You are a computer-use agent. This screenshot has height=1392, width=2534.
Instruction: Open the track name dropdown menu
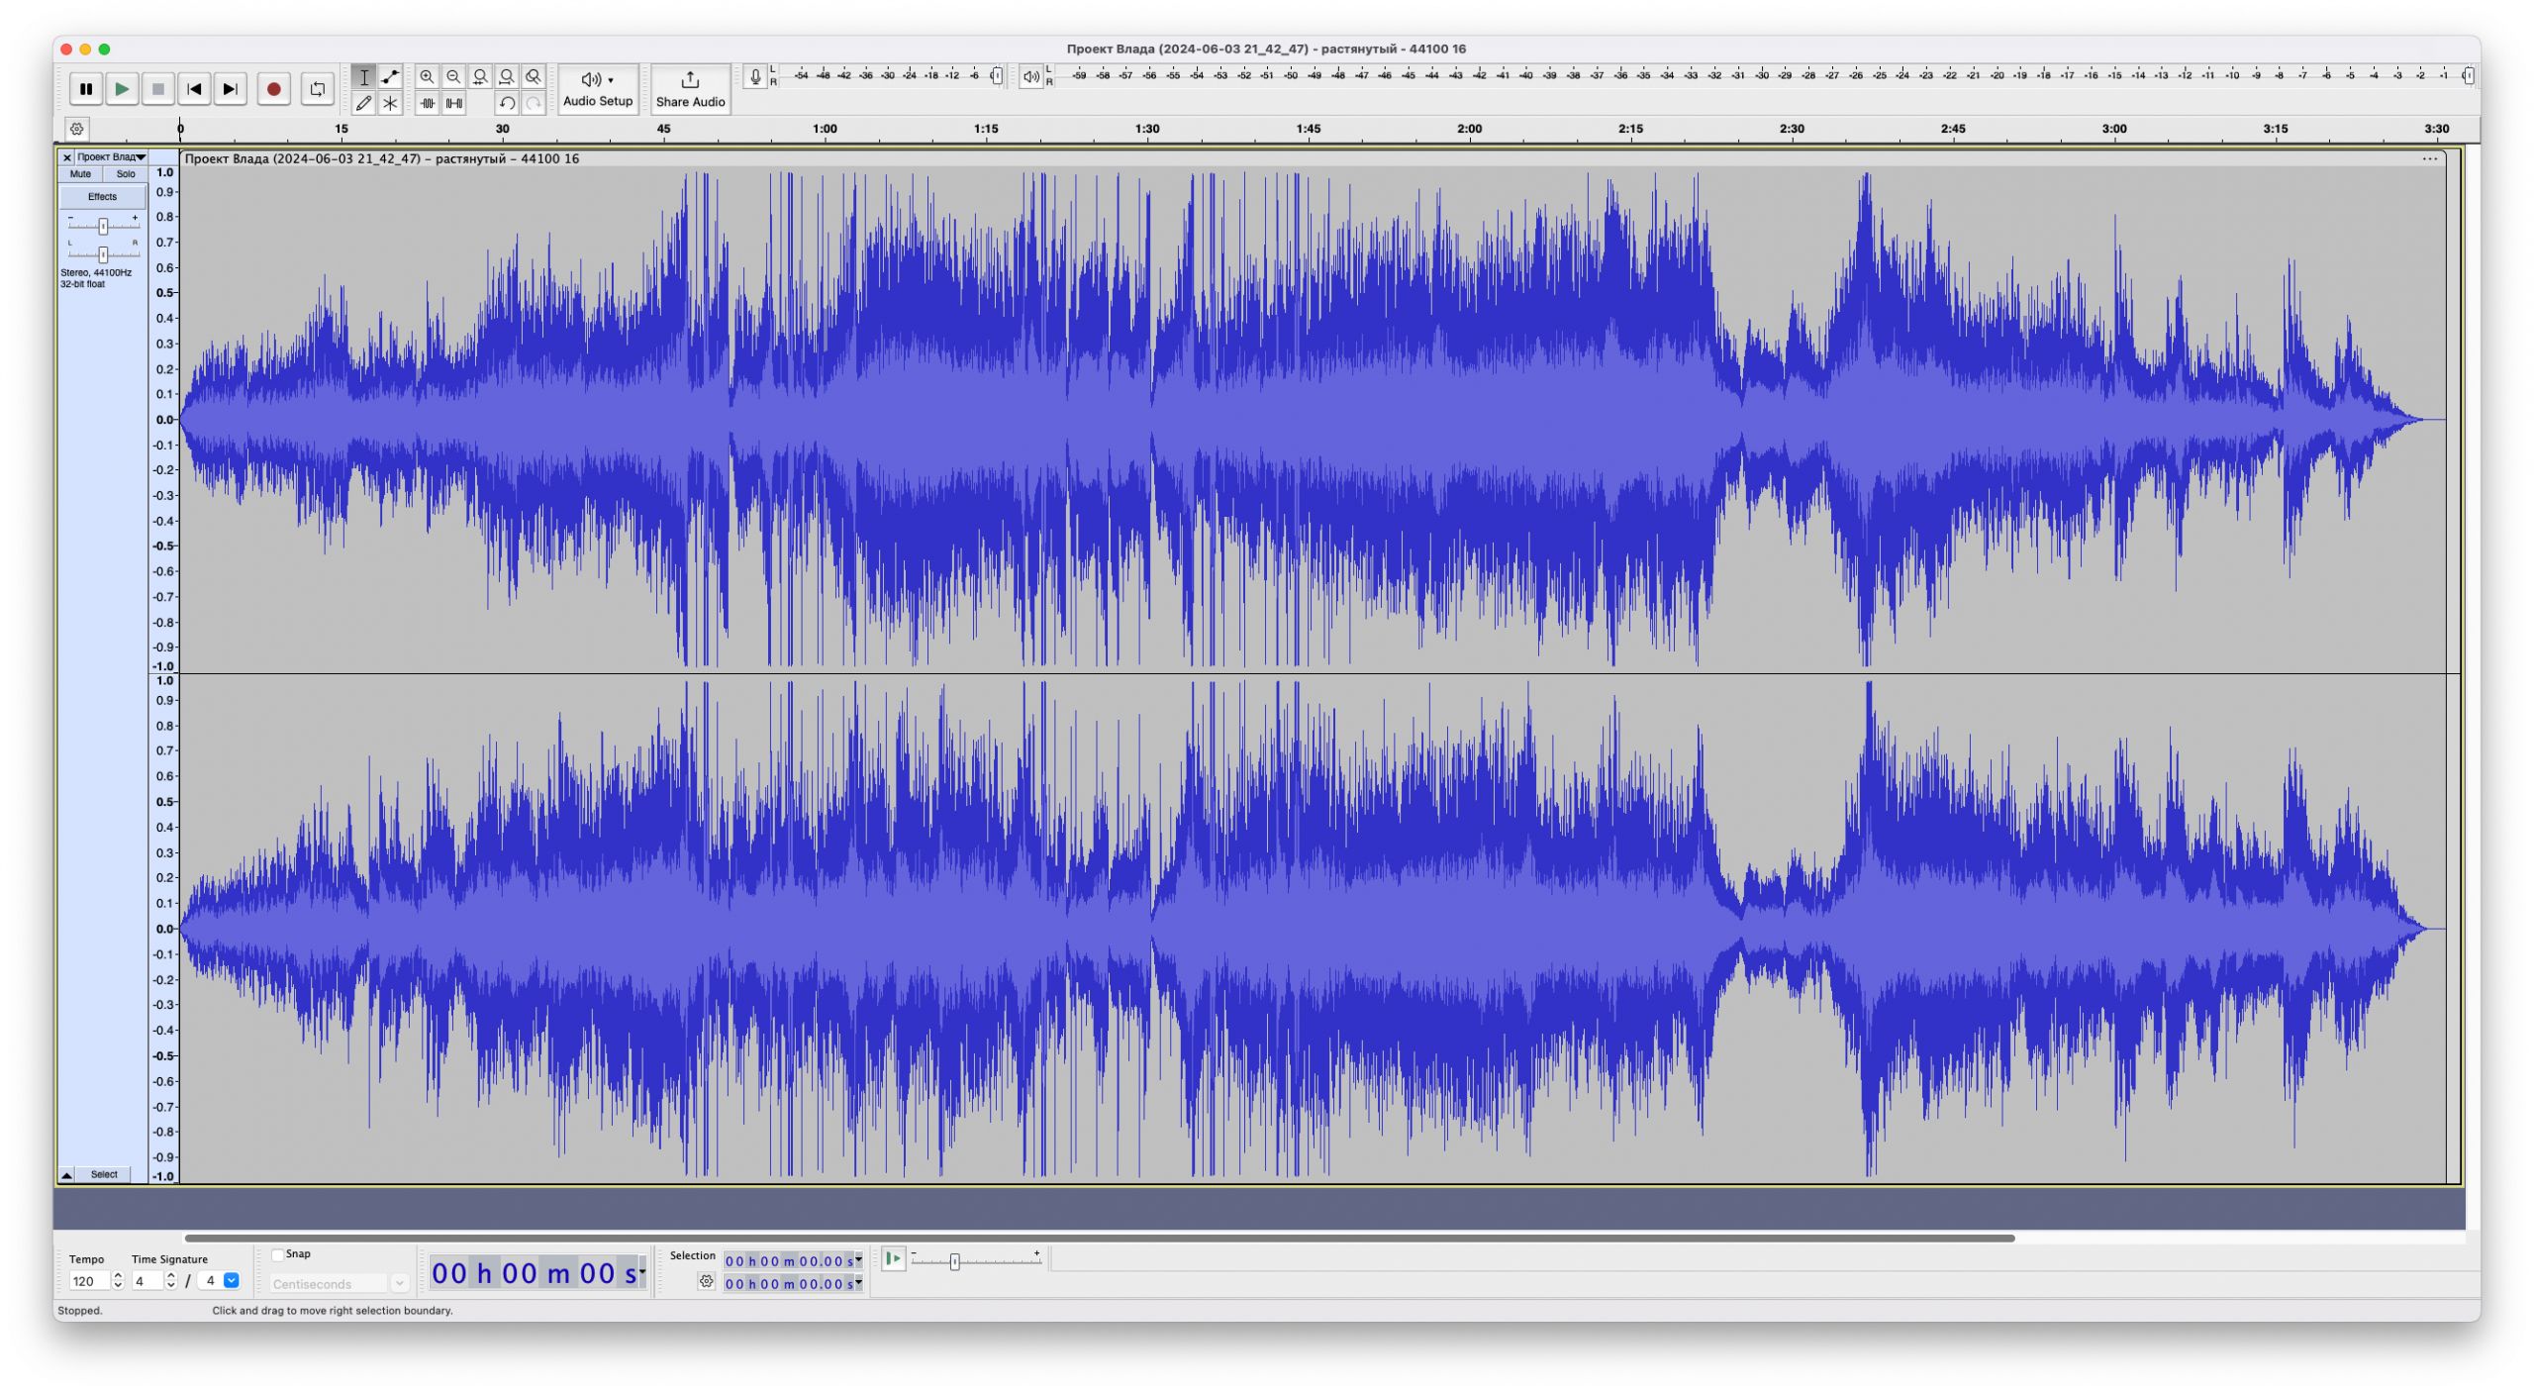pyautogui.click(x=112, y=157)
